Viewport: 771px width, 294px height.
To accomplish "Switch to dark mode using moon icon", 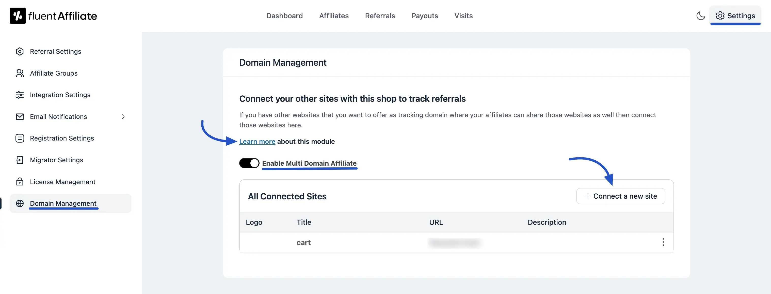I will coord(701,16).
